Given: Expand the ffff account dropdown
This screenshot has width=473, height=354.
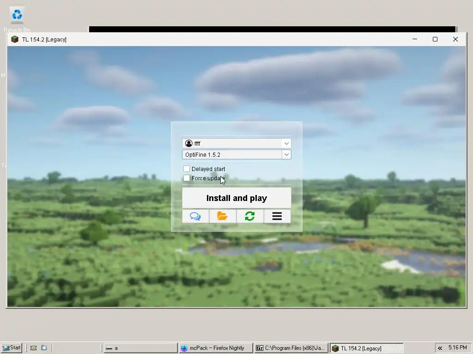Looking at the screenshot, I should 286,143.
